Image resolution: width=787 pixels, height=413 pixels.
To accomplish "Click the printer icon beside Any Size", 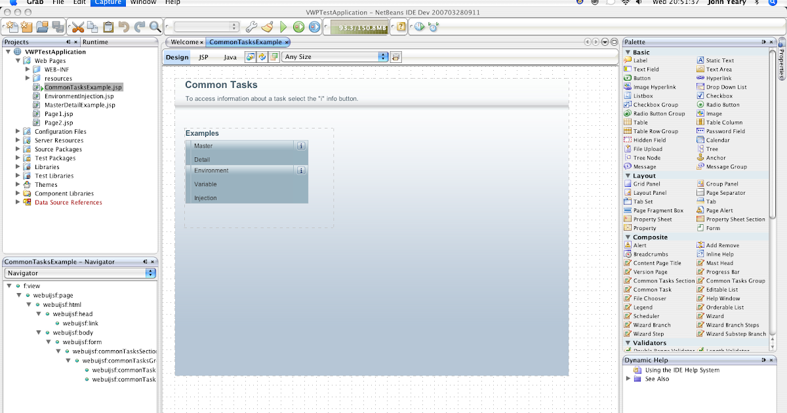I will 396,57.
